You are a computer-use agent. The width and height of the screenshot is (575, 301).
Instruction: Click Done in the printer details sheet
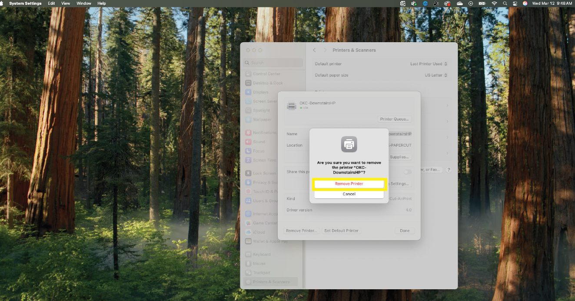click(405, 231)
